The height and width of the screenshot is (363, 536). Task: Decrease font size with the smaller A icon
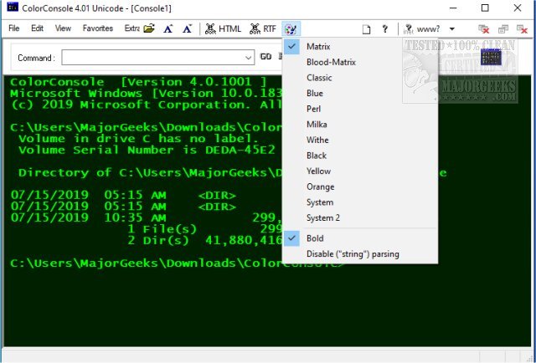(x=187, y=28)
